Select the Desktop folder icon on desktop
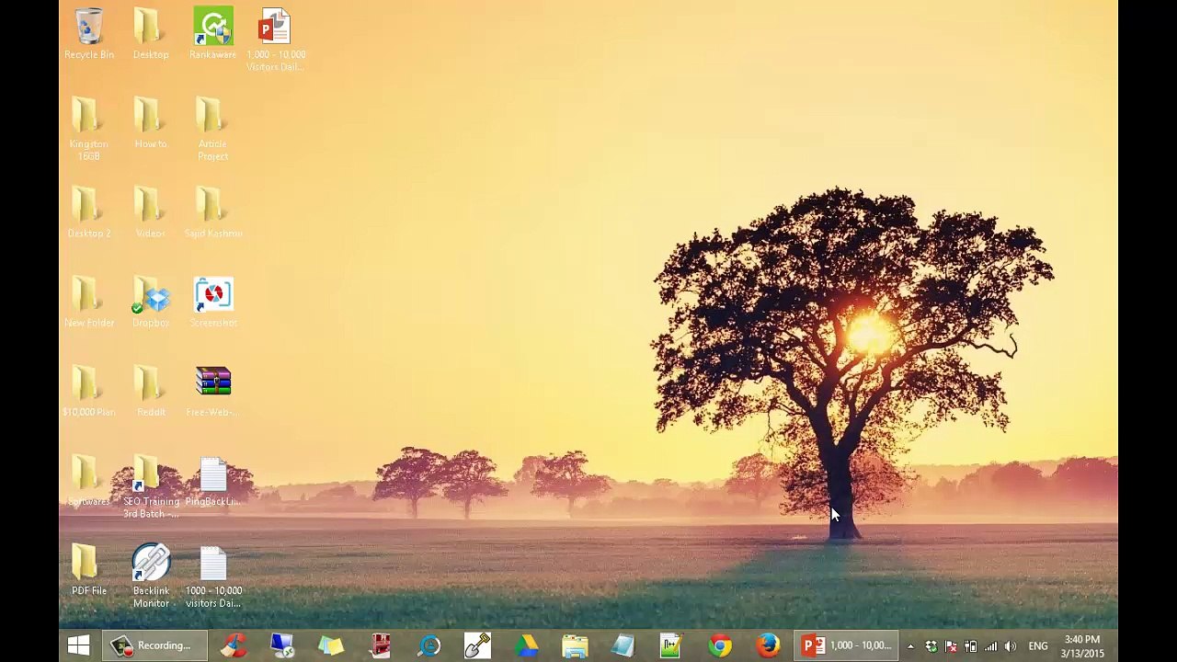Image resolution: width=1177 pixels, height=662 pixels. point(151,35)
